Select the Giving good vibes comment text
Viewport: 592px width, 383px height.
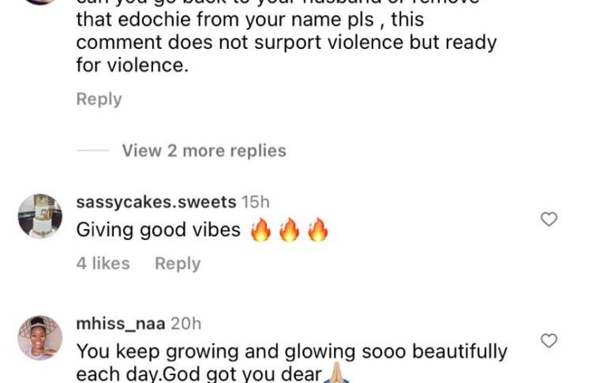pyautogui.click(x=158, y=230)
